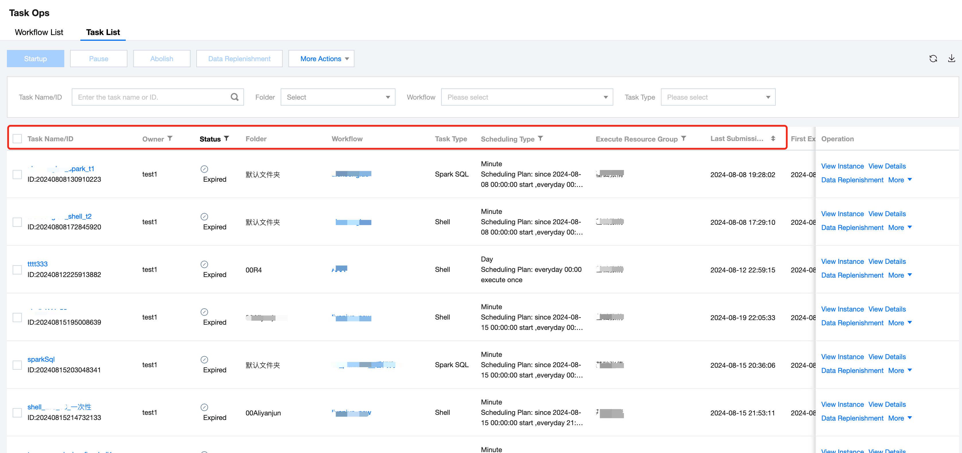Open the Status column filter icon

click(226, 139)
